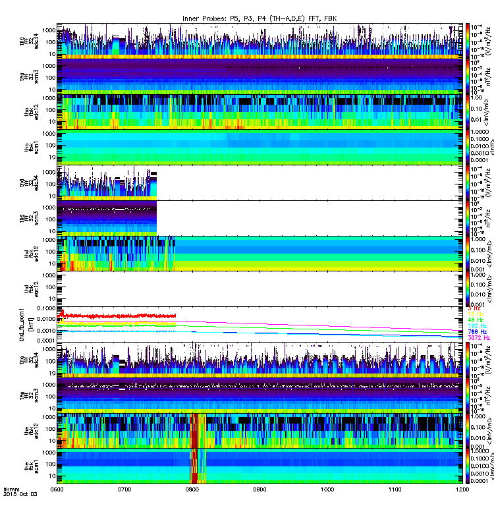Viewport: 494px width, 527px height.
Task: Click the "tha fbk scm1" panel label
Action: click(x=32, y=148)
